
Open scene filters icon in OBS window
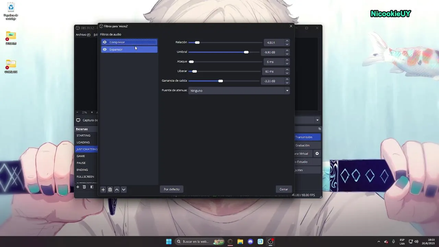pos(92,187)
